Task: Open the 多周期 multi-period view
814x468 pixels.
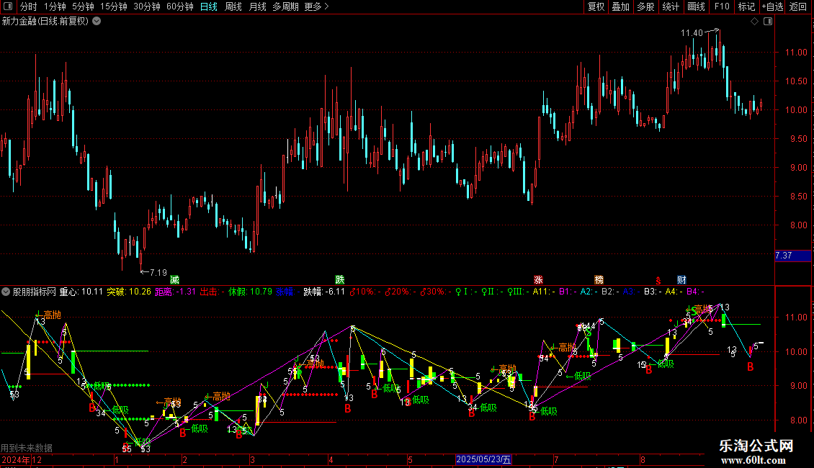Action: pyautogui.click(x=285, y=6)
